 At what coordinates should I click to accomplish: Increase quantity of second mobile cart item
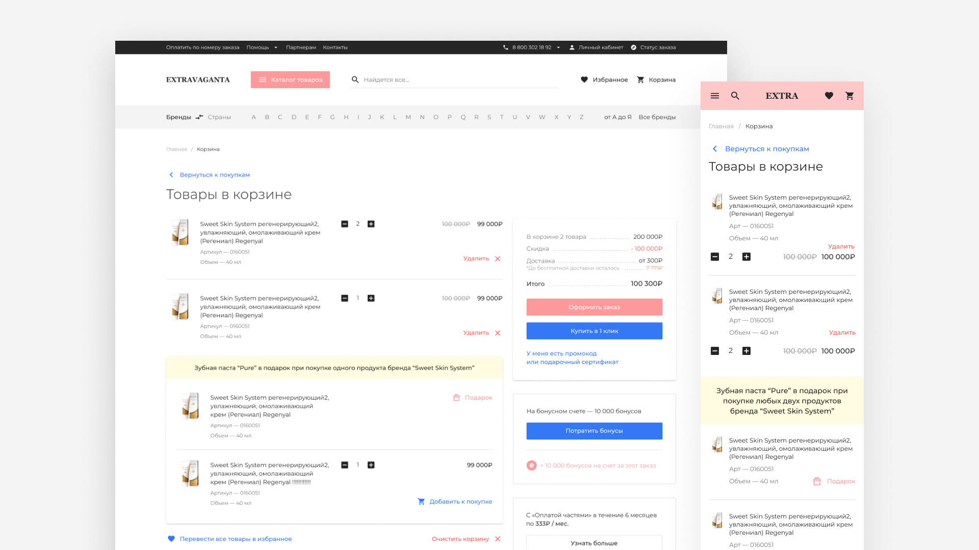tap(746, 351)
